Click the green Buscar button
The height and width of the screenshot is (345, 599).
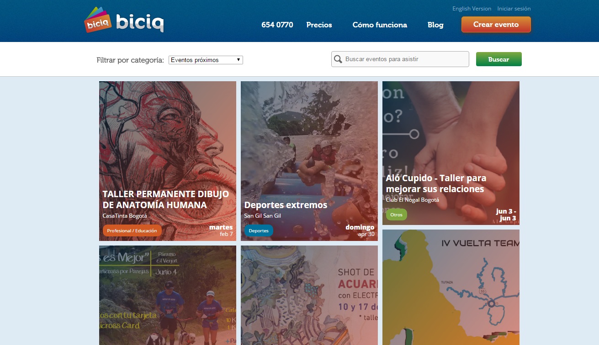498,59
